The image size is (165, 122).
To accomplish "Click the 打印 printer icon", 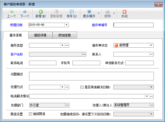I will (x=108, y=12).
